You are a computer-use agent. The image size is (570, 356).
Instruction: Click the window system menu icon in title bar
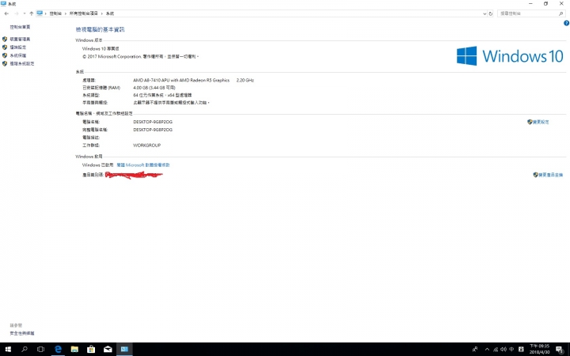tap(4, 4)
